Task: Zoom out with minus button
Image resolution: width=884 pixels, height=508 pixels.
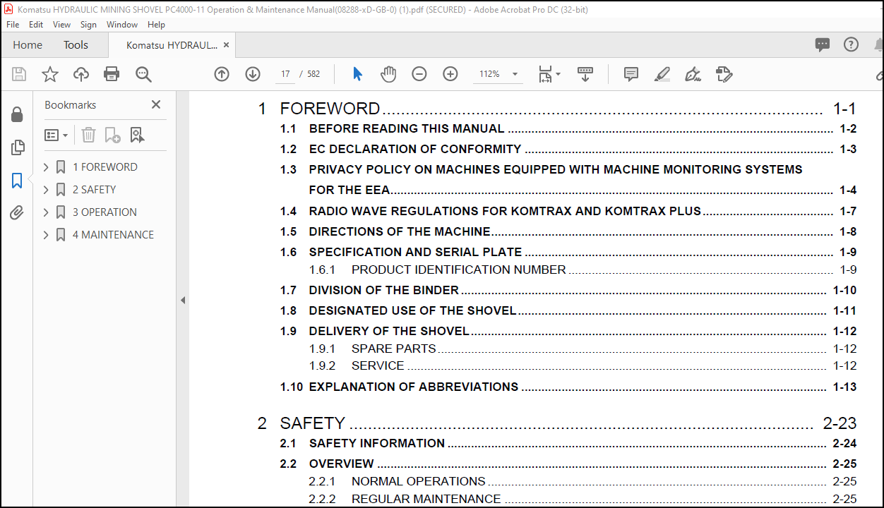Action: 419,74
